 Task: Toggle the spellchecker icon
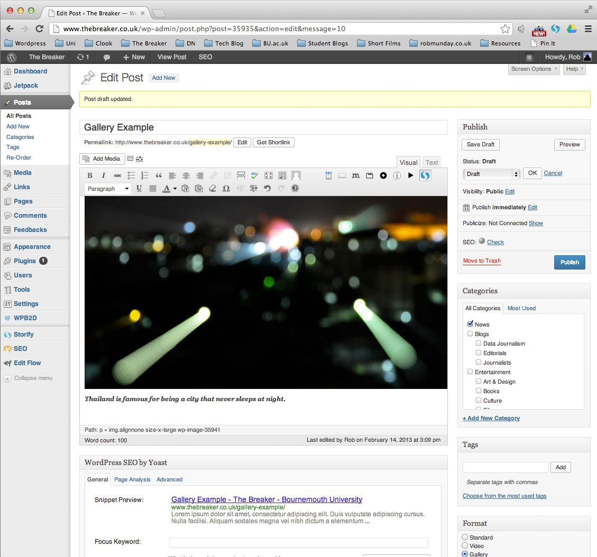(254, 175)
